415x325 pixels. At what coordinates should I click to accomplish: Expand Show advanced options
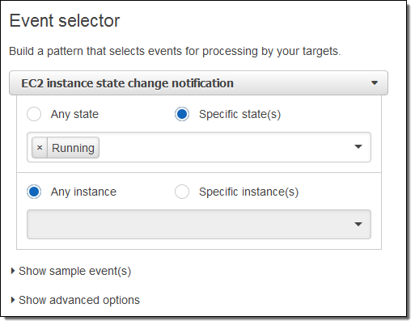(x=75, y=300)
